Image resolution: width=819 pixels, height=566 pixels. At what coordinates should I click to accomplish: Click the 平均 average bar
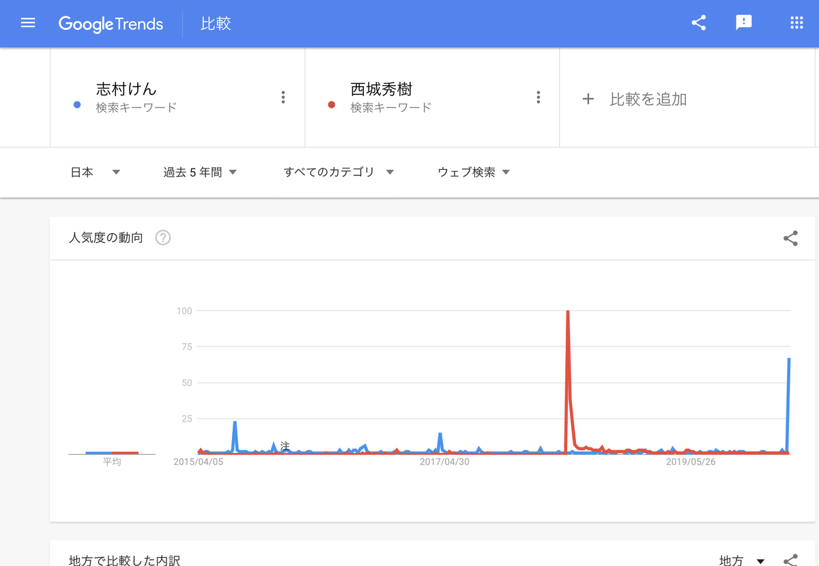pos(112,453)
